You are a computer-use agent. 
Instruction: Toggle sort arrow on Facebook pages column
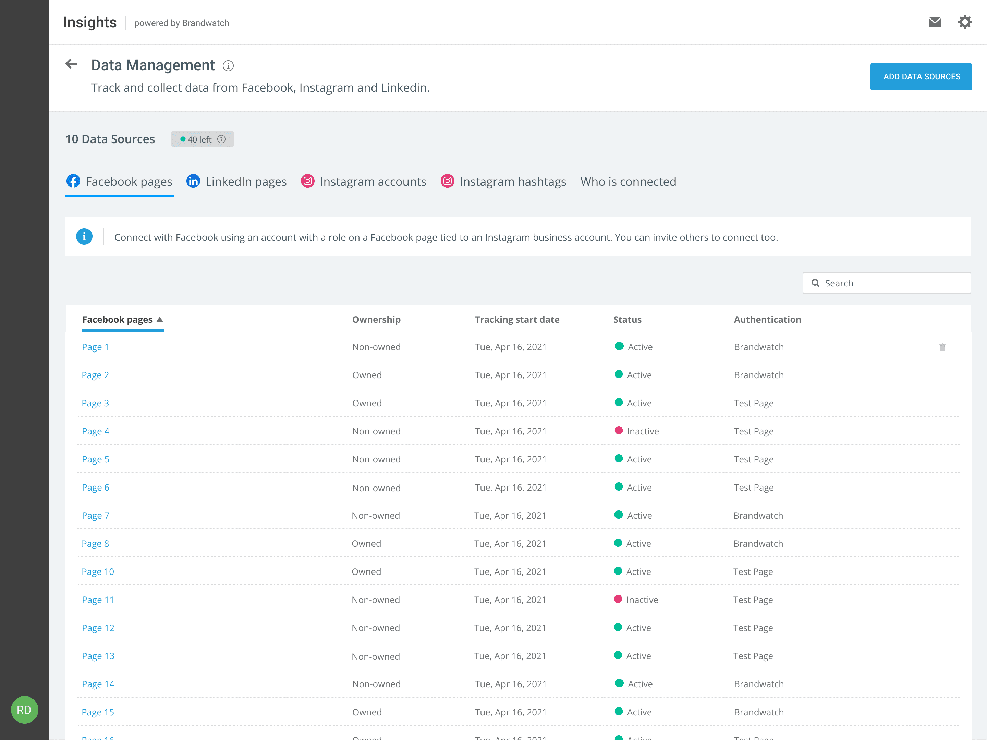pyautogui.click(x=160, y=319)
